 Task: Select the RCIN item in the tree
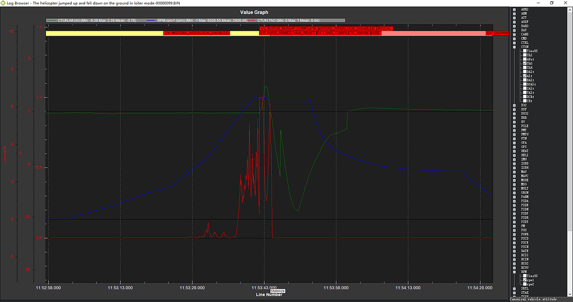point(525,260)
